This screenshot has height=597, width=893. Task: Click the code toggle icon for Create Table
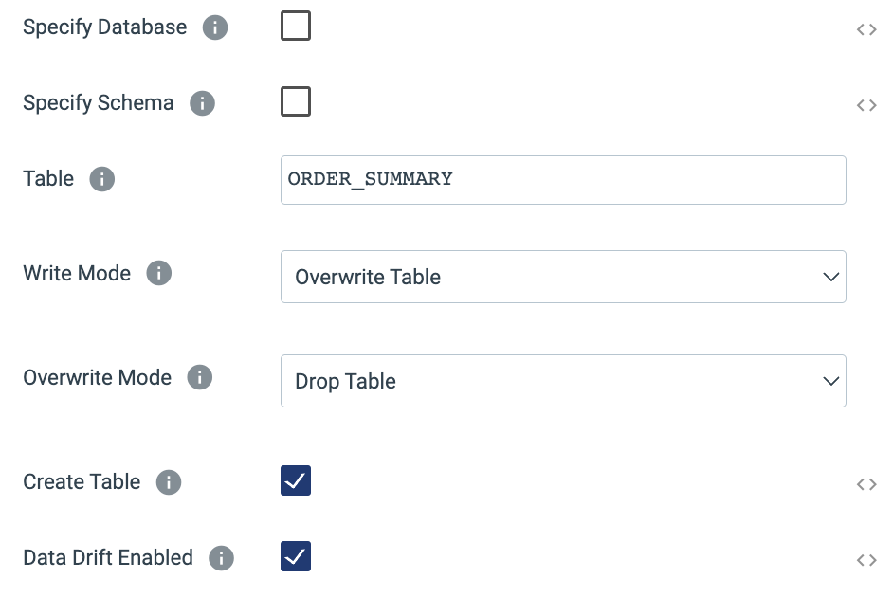pyautogui.click(x=866, y=484)
